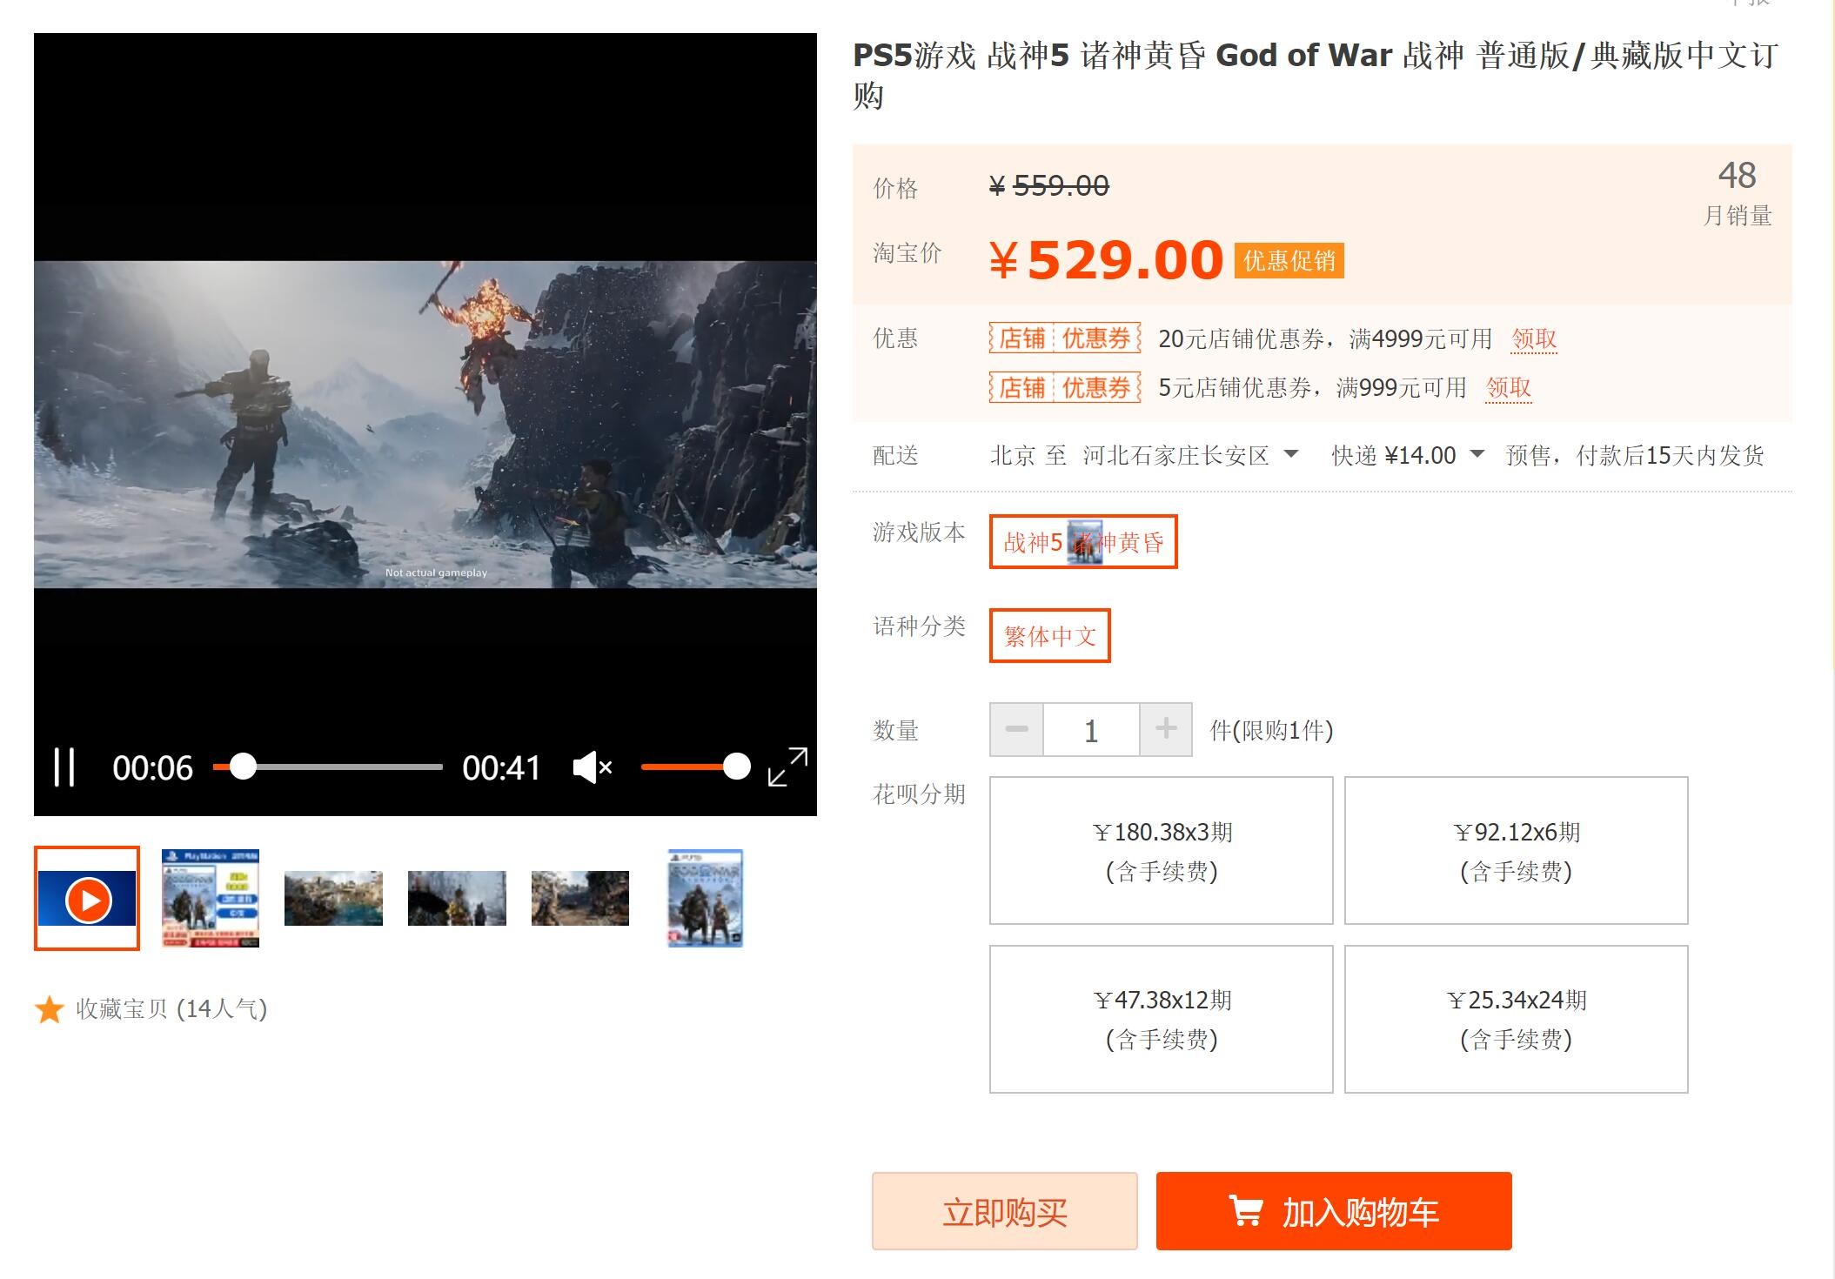Viewport: 1835px width, 1279px height.
Task: Select the video thumbnail with play icon
Action: click(87, 898)
